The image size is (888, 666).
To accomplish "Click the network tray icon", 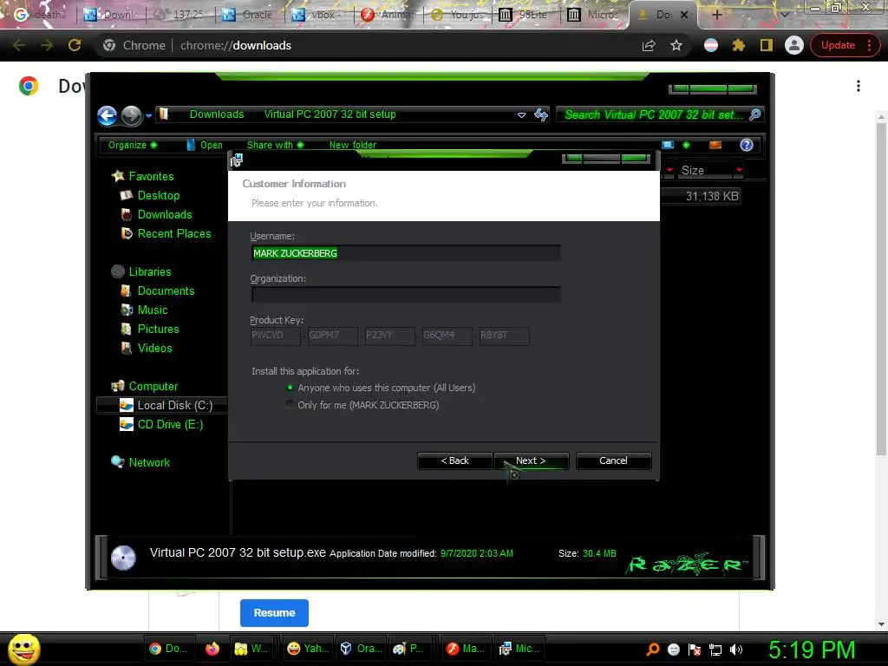I will point(715,650).
